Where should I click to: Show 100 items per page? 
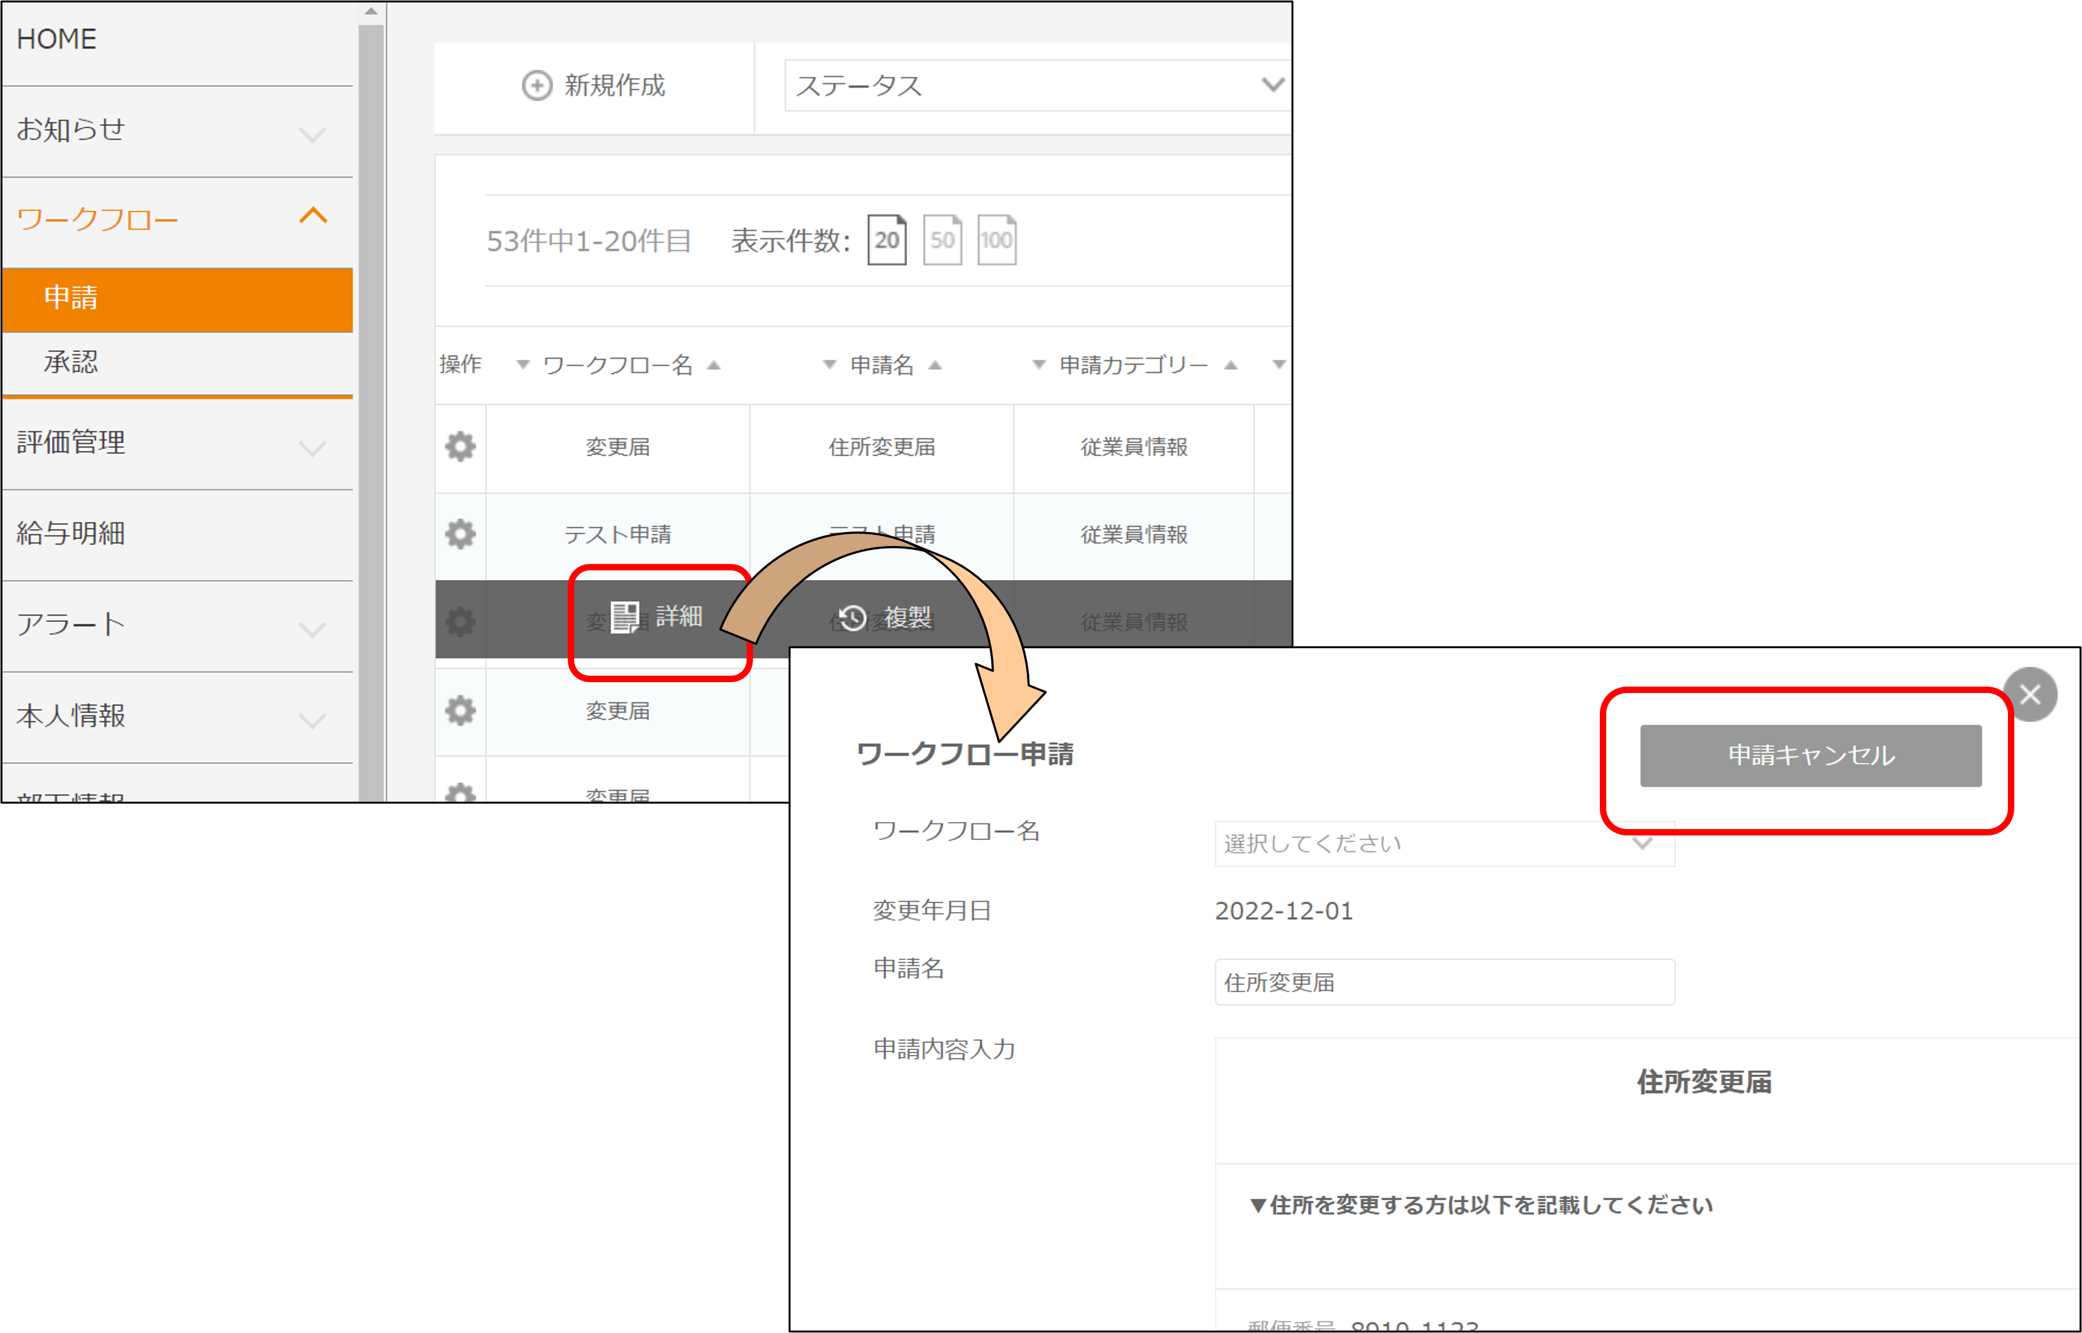[996, 240]
